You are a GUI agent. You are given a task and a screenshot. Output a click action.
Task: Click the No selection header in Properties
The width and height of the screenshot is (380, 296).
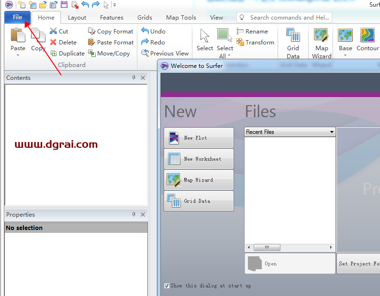pos(76,228)
